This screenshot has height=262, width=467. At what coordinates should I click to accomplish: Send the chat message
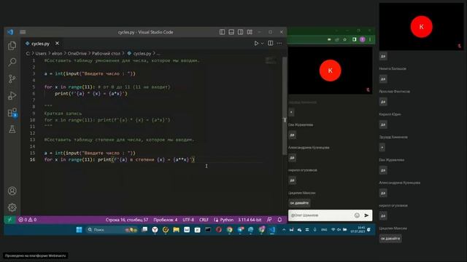(x=366, y=215)
